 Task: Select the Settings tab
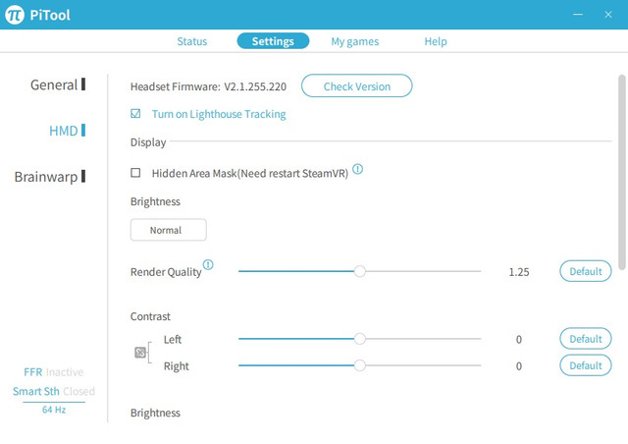(x=273, y=41)
